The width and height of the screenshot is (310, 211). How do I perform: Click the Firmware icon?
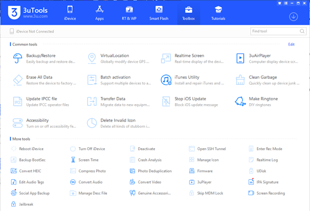point(192,171)
